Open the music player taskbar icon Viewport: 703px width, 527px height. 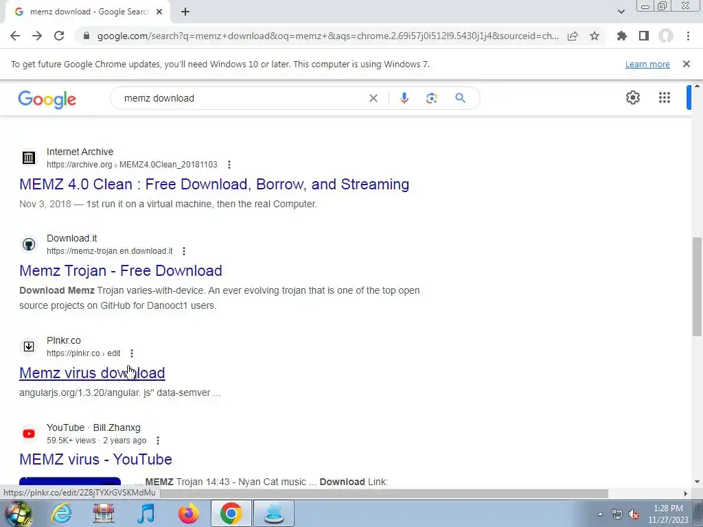click(146, 513)
